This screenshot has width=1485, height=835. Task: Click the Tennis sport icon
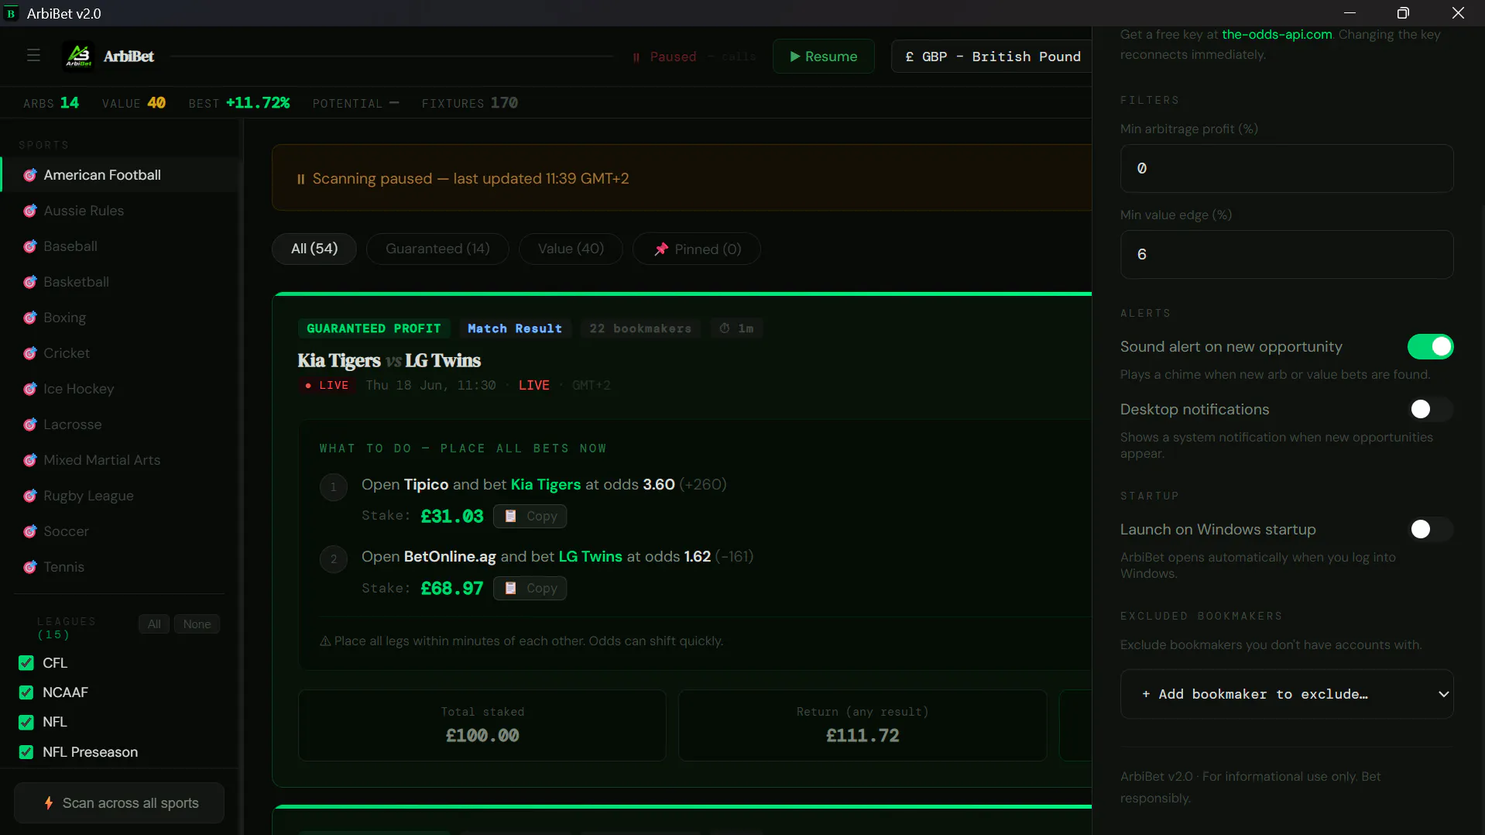click(x=30, y=567)
